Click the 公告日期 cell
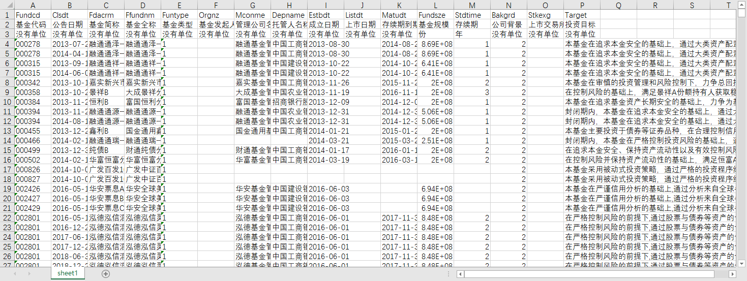The image size is (747, 281). [69, 24]
